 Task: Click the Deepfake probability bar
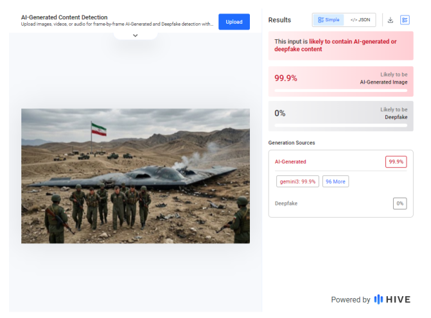(340, 125)
